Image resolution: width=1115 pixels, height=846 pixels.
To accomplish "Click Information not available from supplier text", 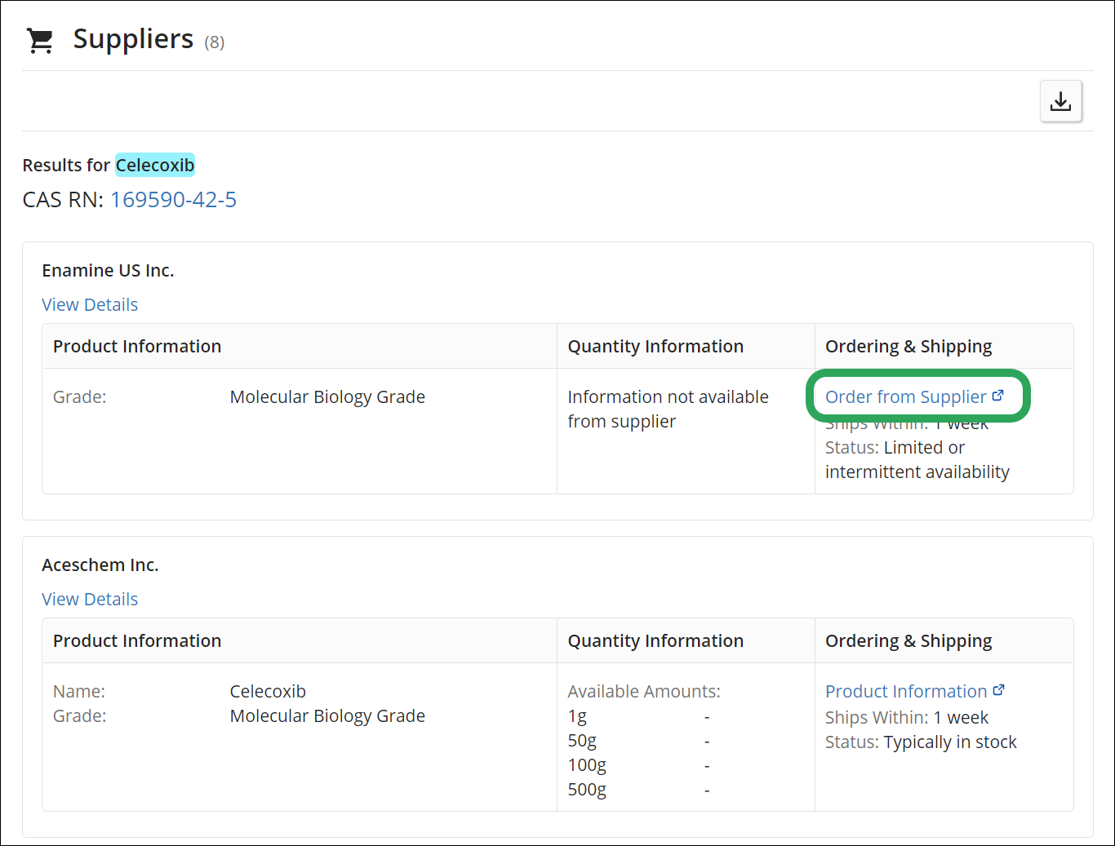I will coord(669,409).
